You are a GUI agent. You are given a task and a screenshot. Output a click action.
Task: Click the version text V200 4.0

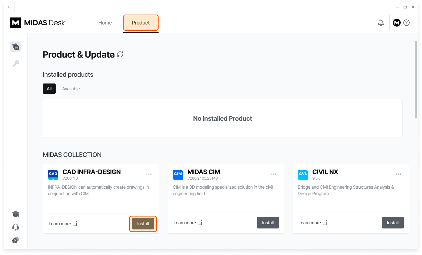tap(70, 178)
